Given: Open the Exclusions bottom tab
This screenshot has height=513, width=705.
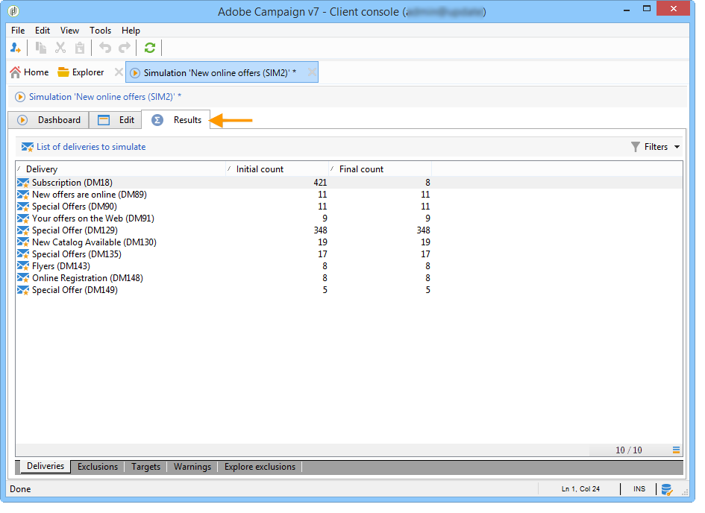Looking at the screenshot, I should 98,468.
